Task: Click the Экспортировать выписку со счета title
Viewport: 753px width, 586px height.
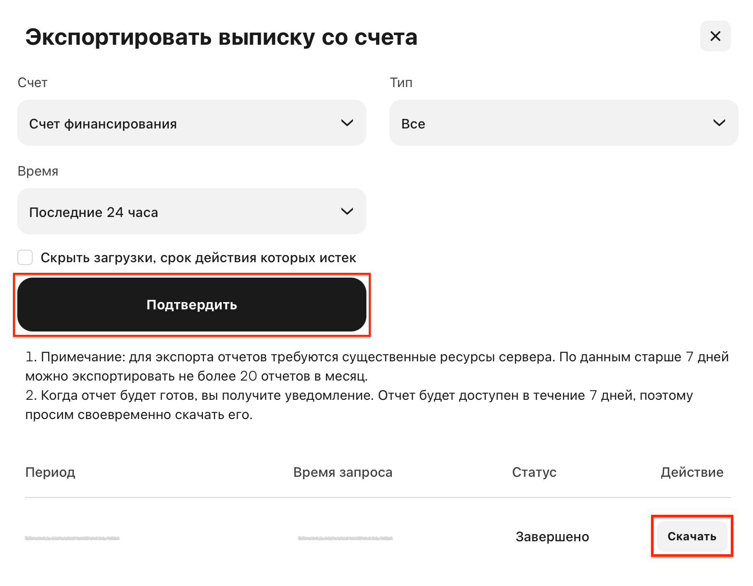Action: pyautogui.click(x=221, y=37)
